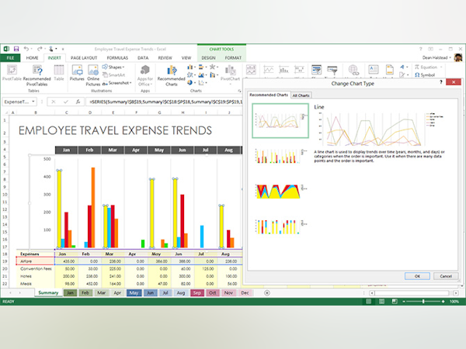The width and height of the screenshot is (466, 349).
Task: Open the FORMULAS ribbon tab
Action: (117, 58)
